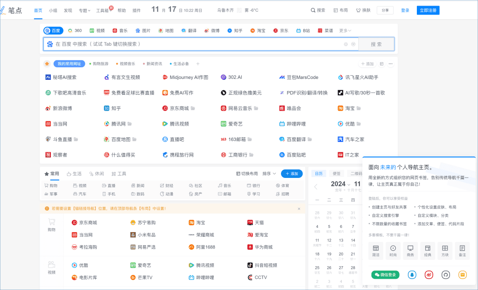Switch to the 日历 widget tab
This screenshot has height=290, width=478.
point(319,174)
